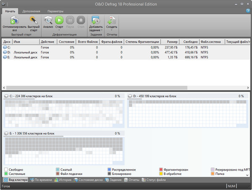Open the arrow under Старт button
The height and width of the screenshot is (190, 252).
coord(59,30)
